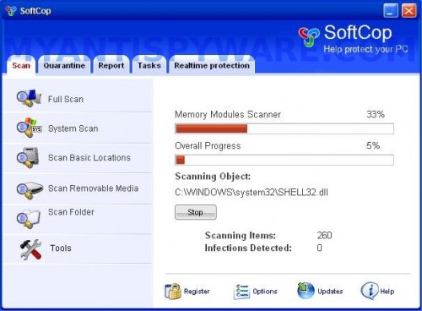Click the Help protect your PC tagline
The height and width of the screenshot is (311, 422).
tap(365, 49)
